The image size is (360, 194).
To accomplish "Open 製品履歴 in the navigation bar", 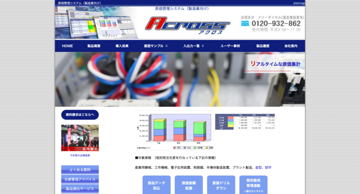I will pos(263,46).
